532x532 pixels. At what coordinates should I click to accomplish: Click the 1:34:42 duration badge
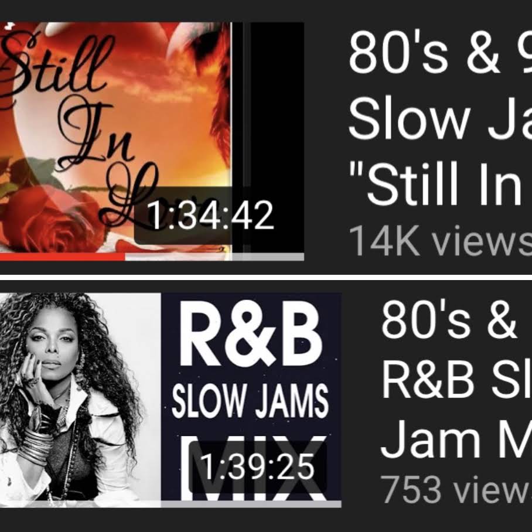click(210, 216)
